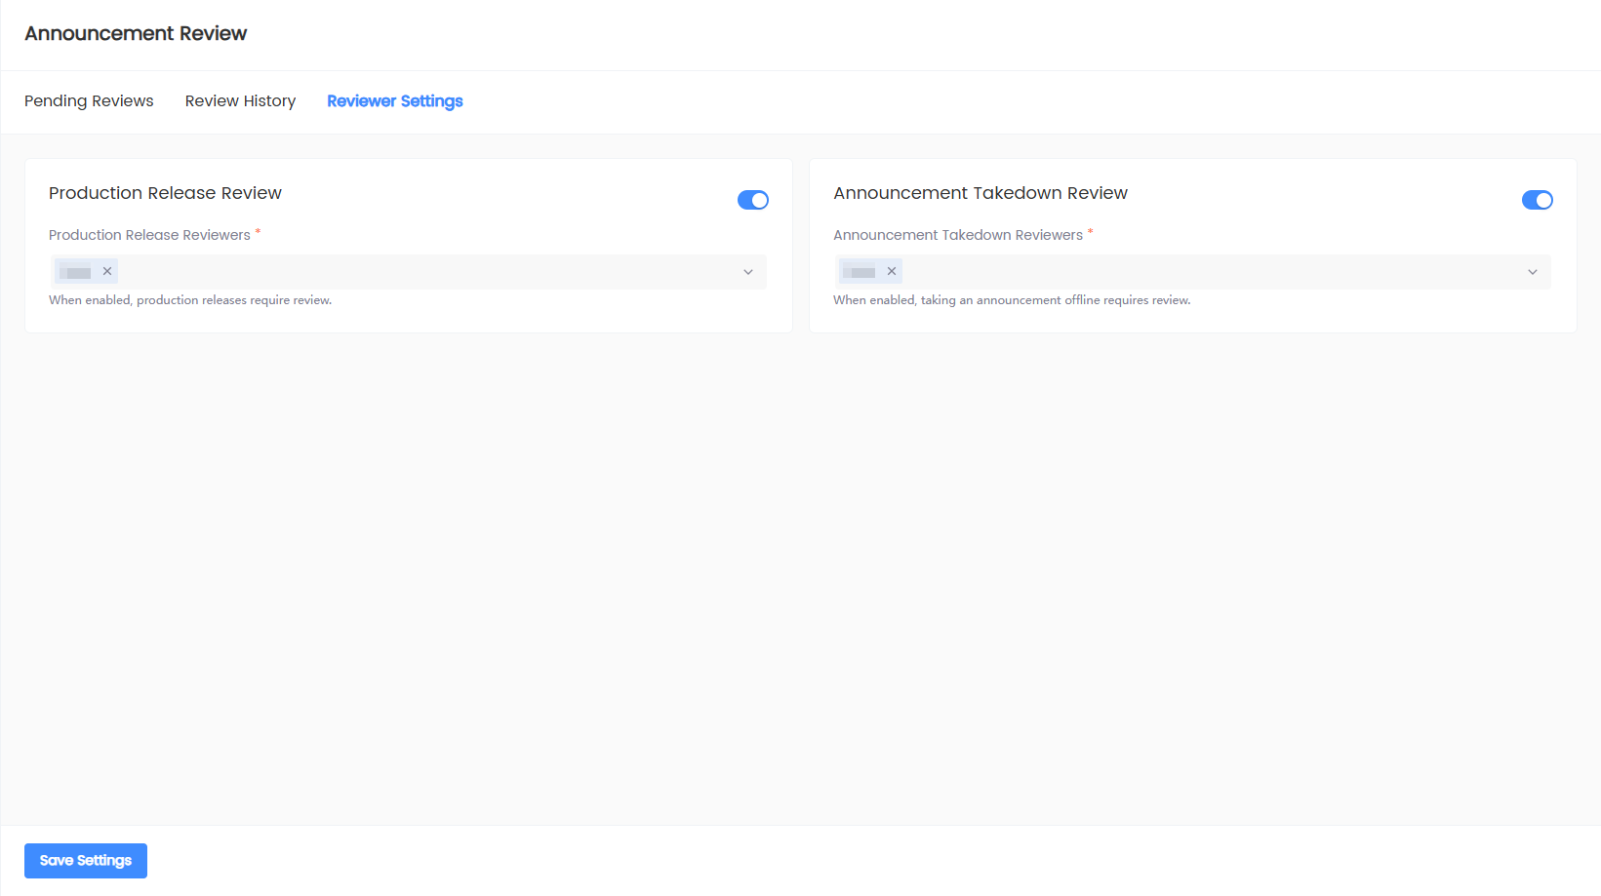Click the Announcement Takedown Review card heading

tap(981, 193)
